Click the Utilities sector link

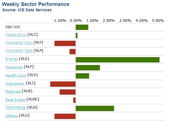[x=12, y=116]
